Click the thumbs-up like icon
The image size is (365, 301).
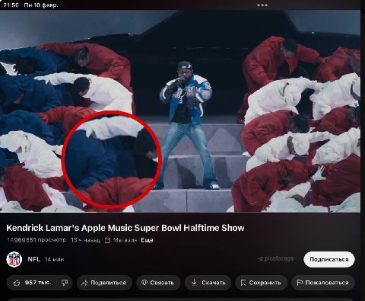pyautogui.click(x=17, y=283)
